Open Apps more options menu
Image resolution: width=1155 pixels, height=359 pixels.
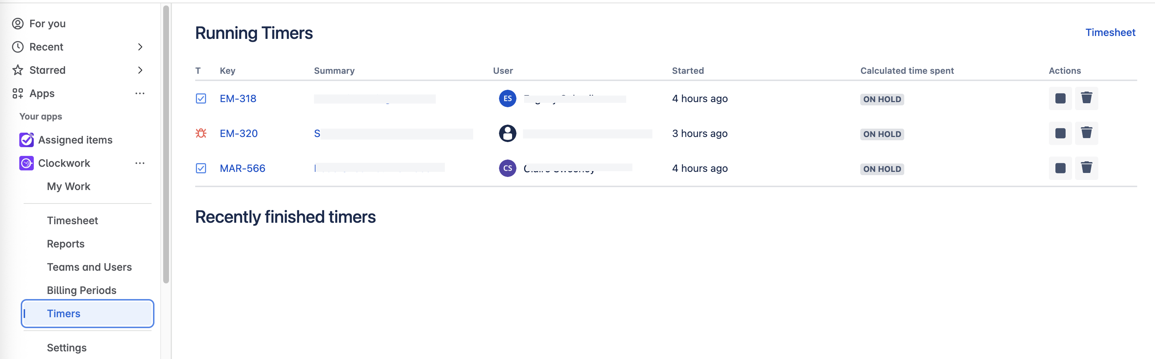[140, 94]
